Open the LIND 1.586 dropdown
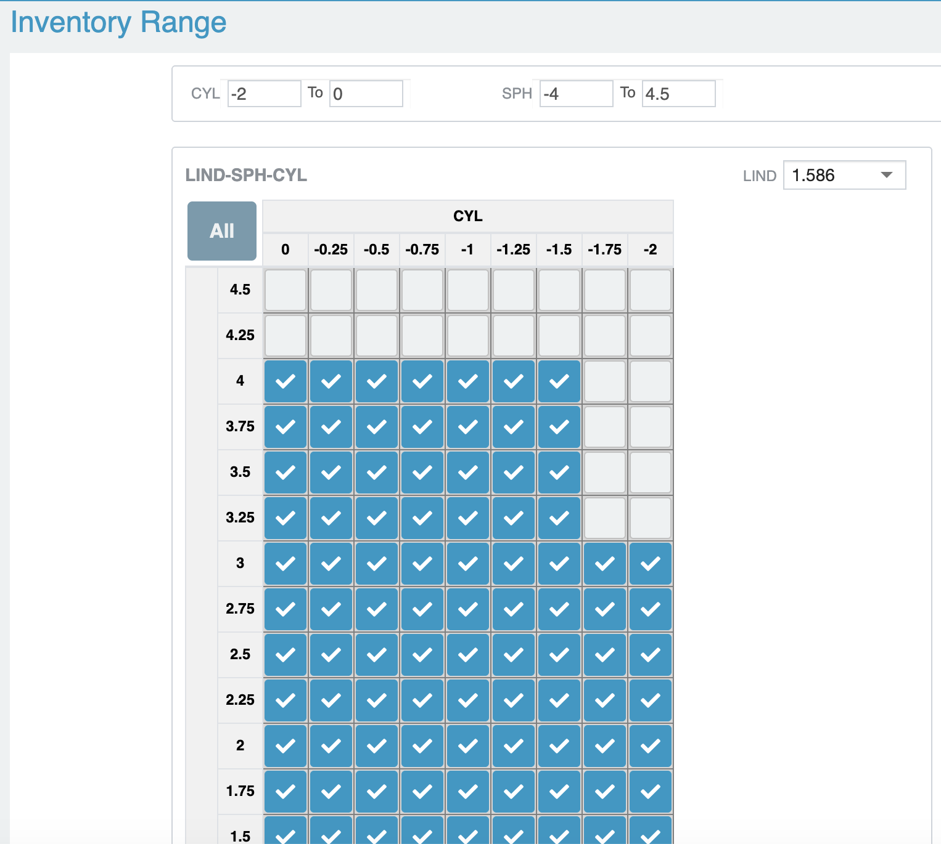Image resolution: width=941 pixels, height=844 pixels. (844, 175)
